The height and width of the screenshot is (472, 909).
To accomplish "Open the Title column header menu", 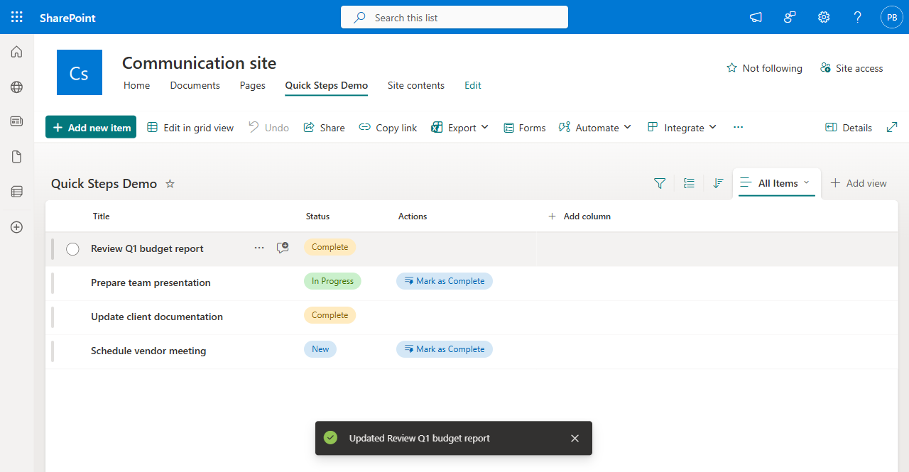I will [102, 216].
